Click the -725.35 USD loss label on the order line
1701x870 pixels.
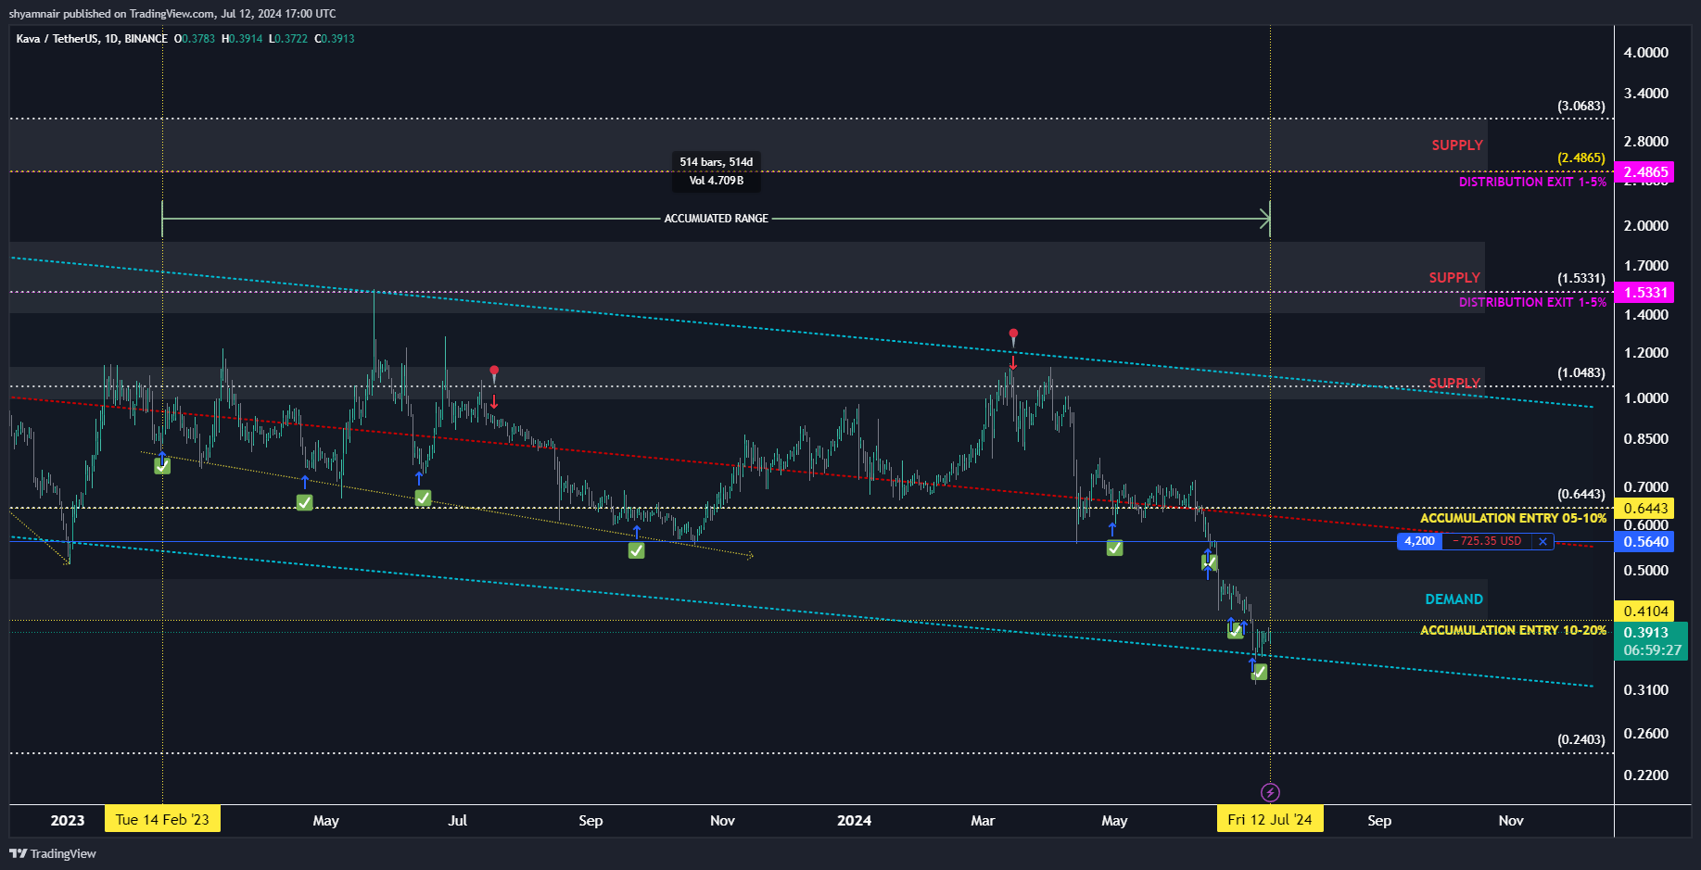click(x=1486, y=541)
